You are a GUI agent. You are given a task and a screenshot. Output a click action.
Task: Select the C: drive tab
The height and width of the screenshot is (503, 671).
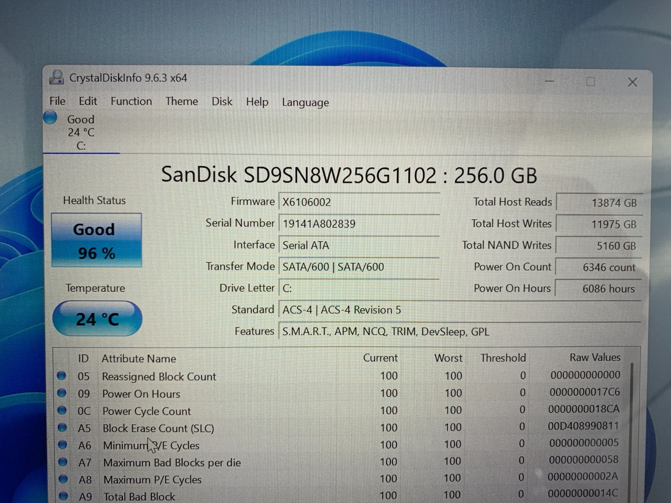[81, 132]
